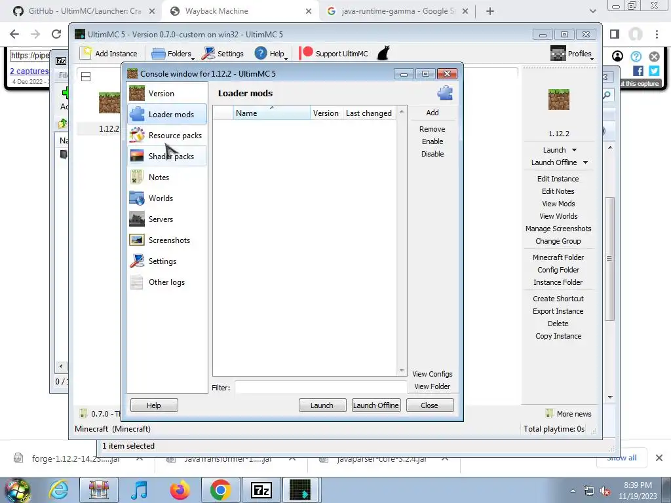Click Export Instance in right panel
The image size is (671, 503).
point(558,311)
